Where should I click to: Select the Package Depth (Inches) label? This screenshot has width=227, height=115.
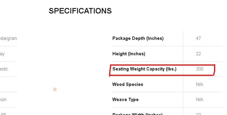coord(138,38)
